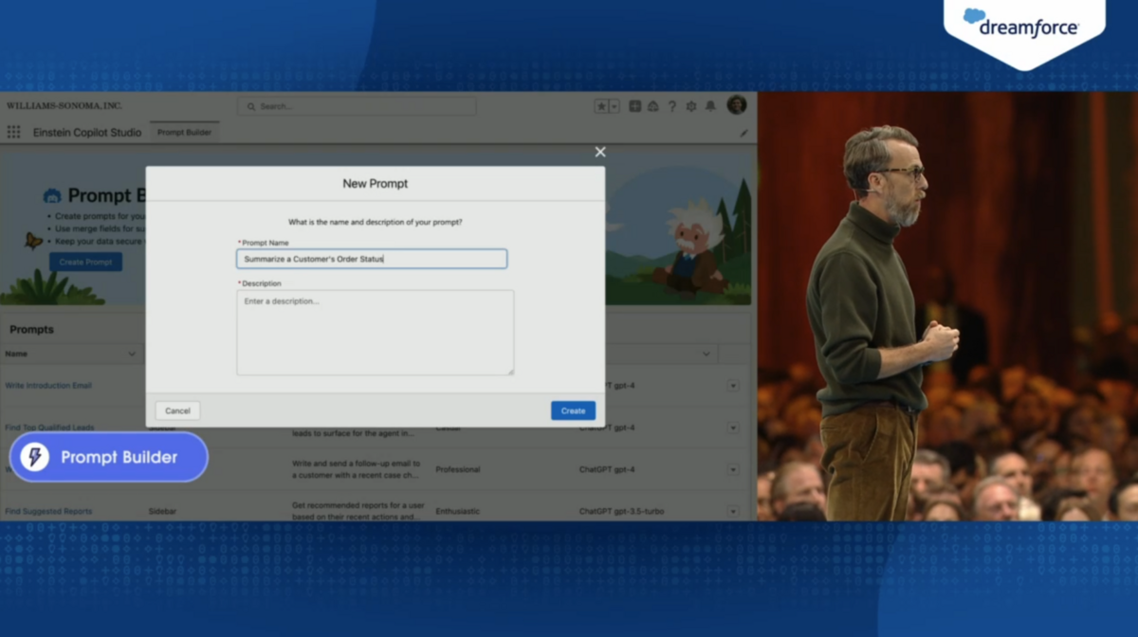
Task: Open the Setup gear icon
Action: tap(691, 106)
